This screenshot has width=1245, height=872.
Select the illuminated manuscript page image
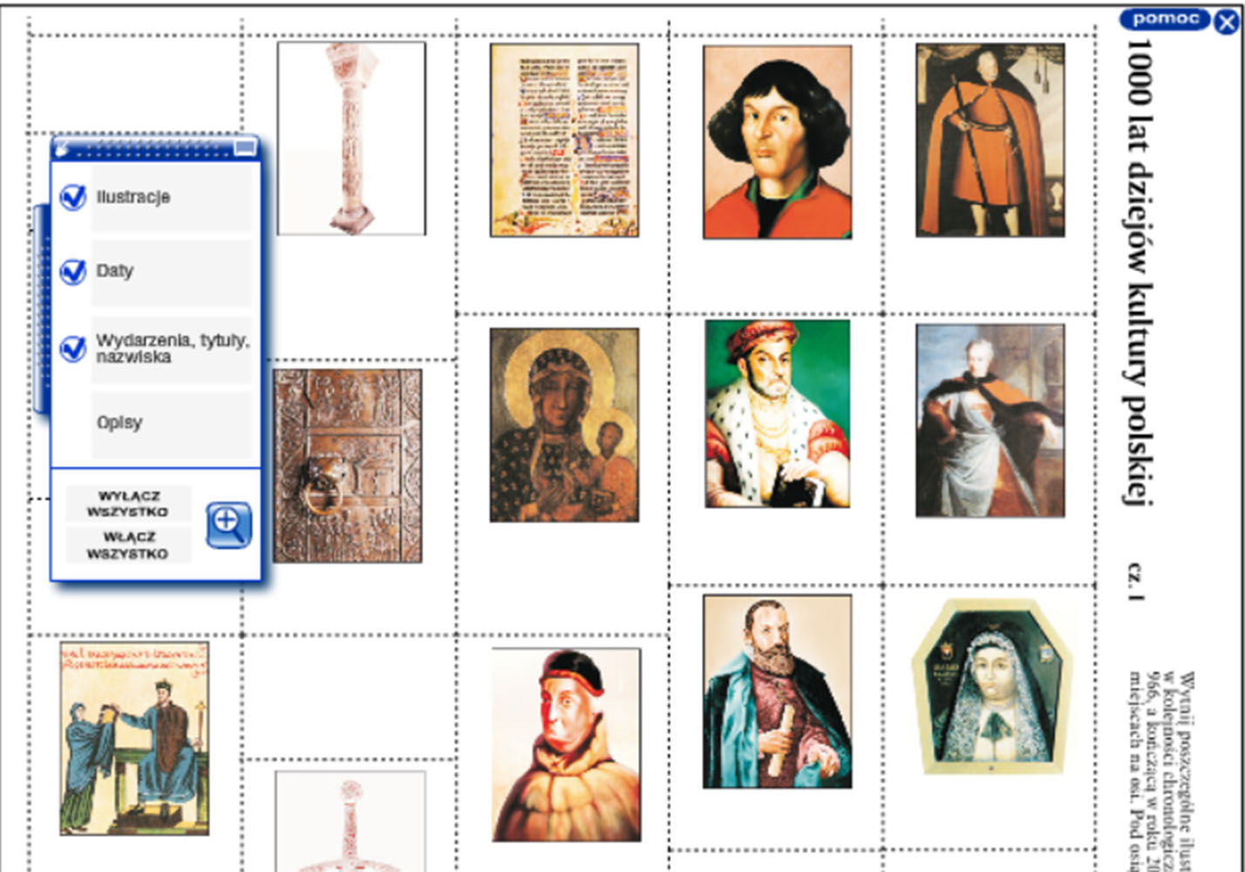[564, 140]
